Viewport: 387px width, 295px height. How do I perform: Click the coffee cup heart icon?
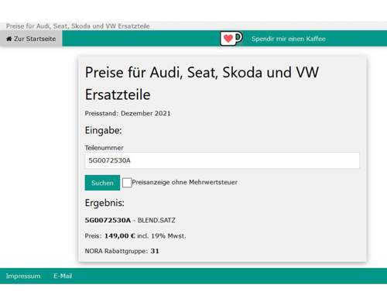pyautogui.click(x=231, y=39)
